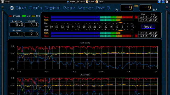The height and width of the screenshot is (95, 170).
Task: Toggle the Bypass switch
Action: pyautogui.click(x=10, y=16)
